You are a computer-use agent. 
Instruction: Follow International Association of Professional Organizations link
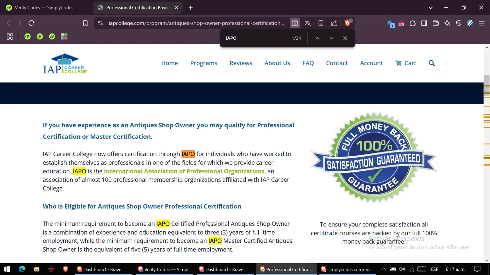(184, 171)
